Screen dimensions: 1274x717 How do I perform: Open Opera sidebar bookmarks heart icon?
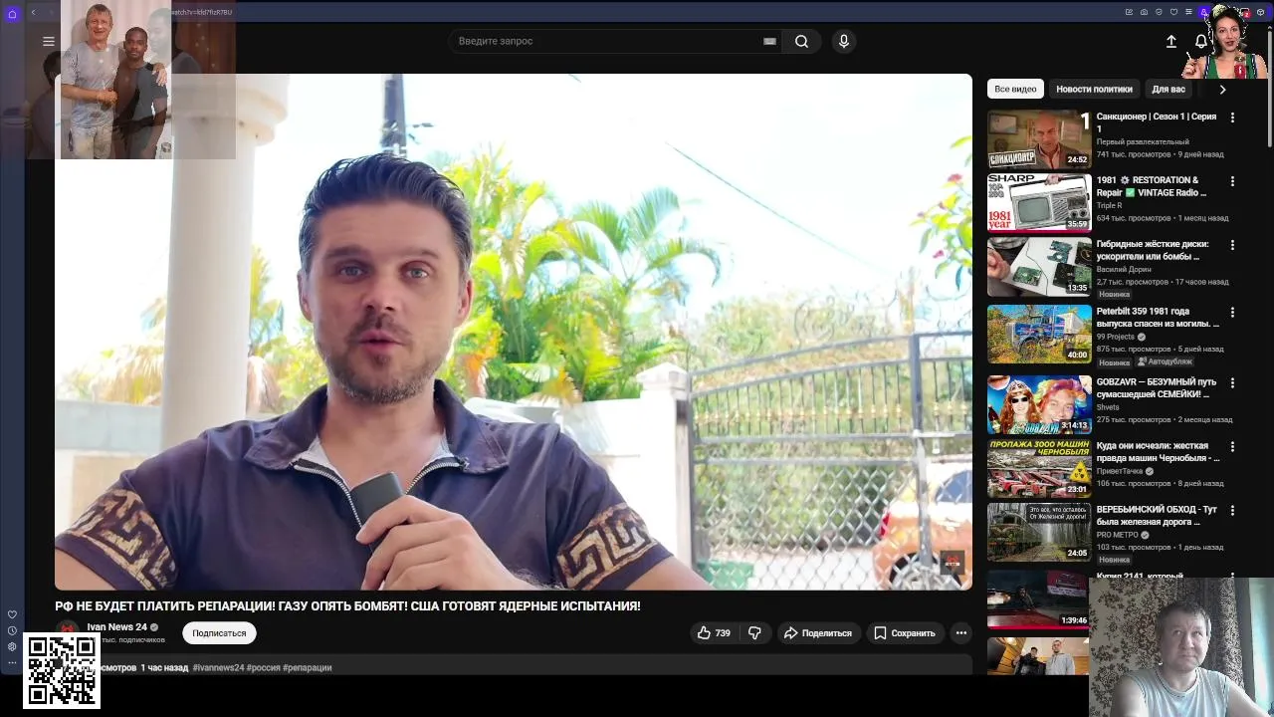pos(12,614)
